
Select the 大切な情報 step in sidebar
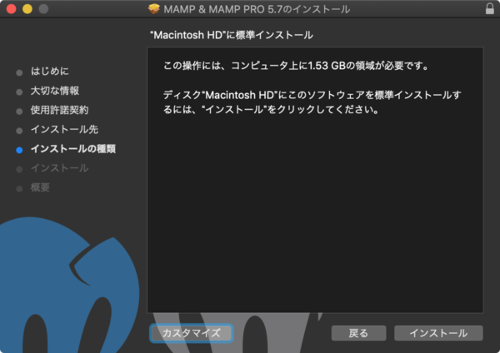[x=55, y=91]
